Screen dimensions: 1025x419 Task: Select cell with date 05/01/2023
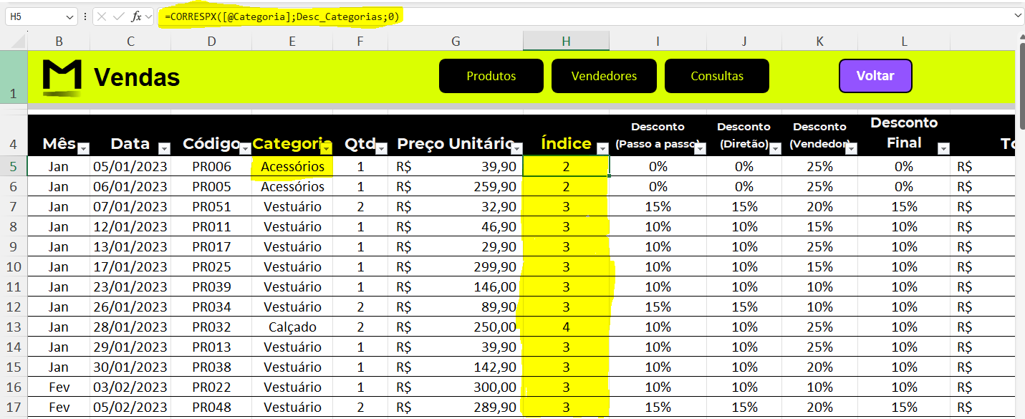[x=130, y=166]
